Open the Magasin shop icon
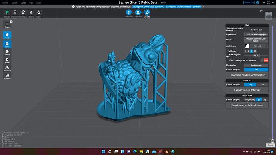The image size is (276, 155). (7, 13)
